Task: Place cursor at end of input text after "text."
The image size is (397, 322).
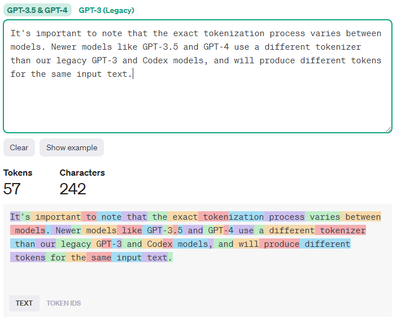Action: tap(132, 74)
